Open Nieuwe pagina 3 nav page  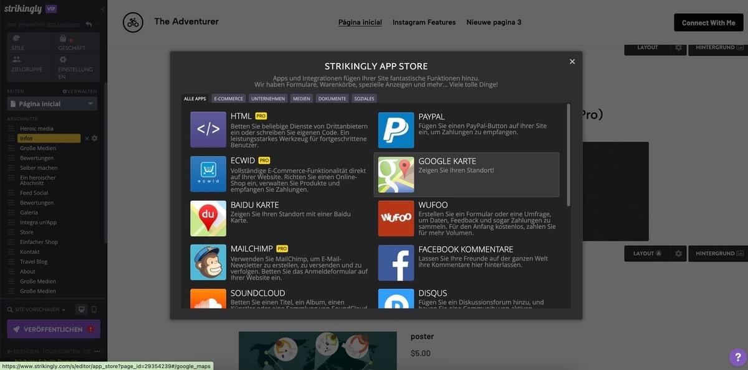(x=494, y=22)
